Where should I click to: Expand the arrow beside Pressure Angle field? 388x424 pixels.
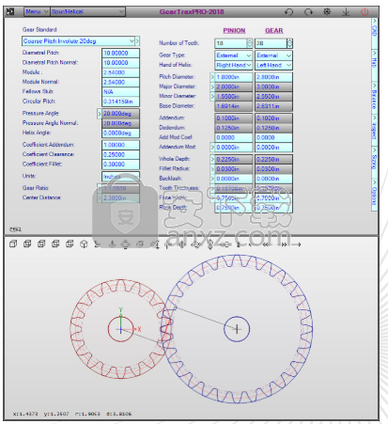(100, 114)
